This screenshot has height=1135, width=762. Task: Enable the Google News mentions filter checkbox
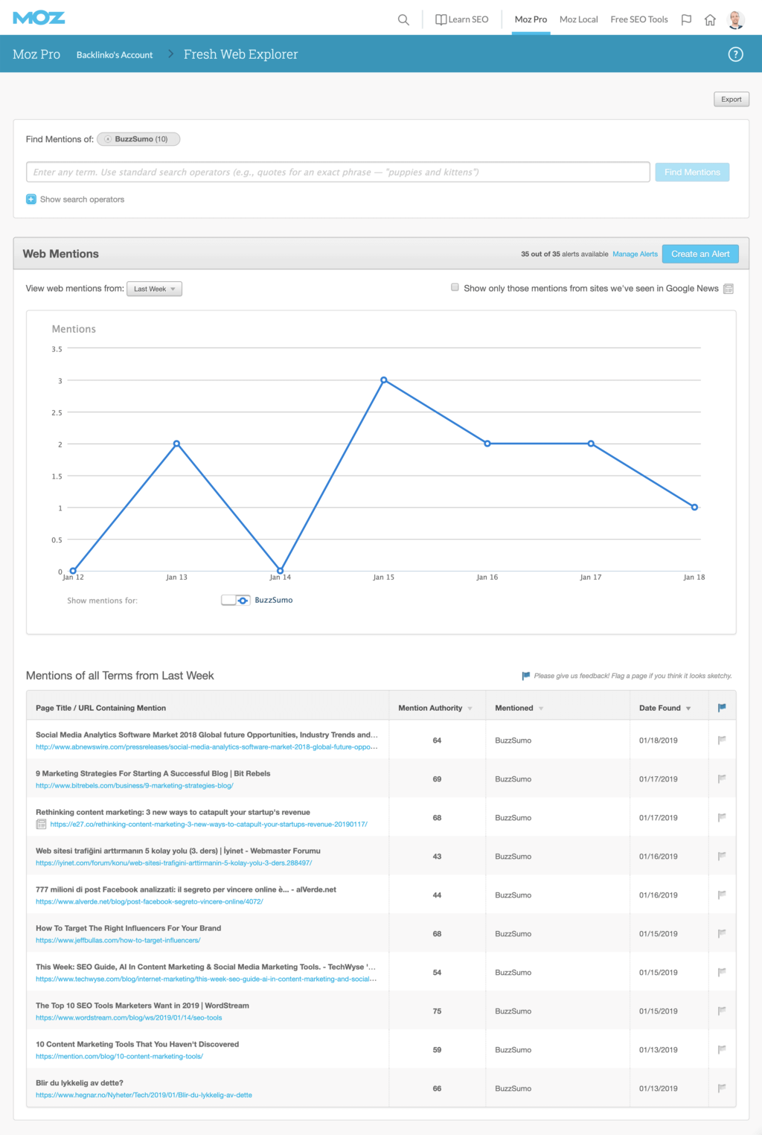pos(454,287)
